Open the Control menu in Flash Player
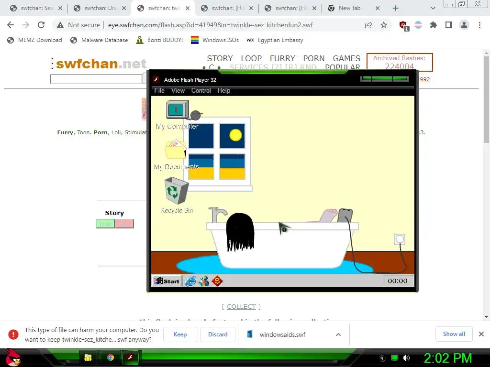 201,90
